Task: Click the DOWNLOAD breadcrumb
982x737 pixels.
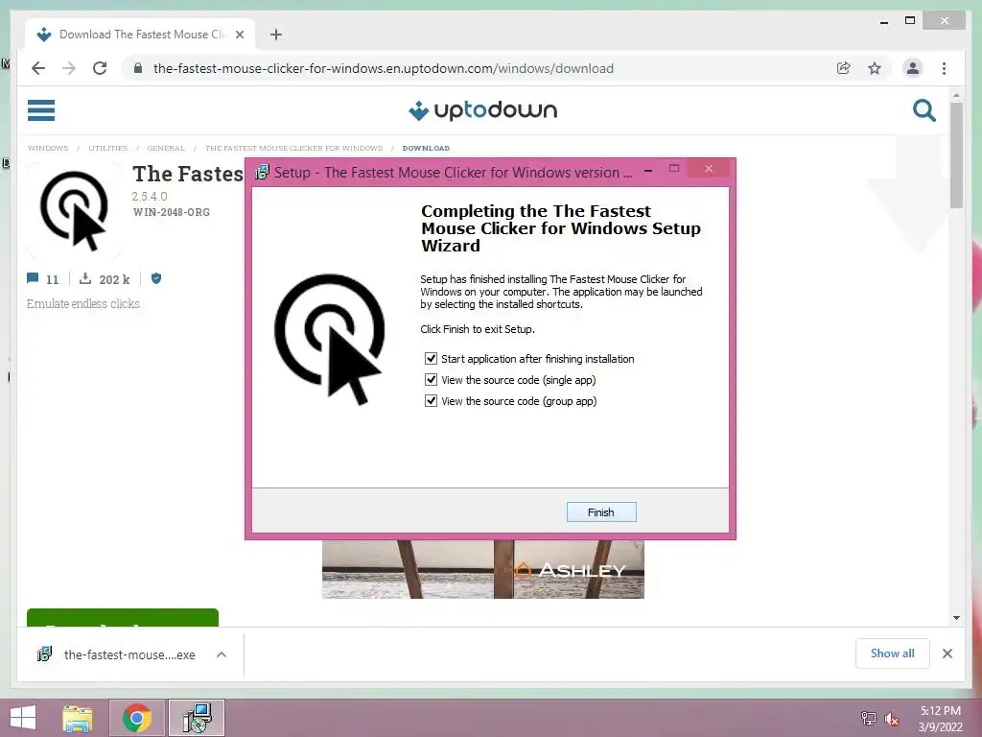Action: coord(426,148)
